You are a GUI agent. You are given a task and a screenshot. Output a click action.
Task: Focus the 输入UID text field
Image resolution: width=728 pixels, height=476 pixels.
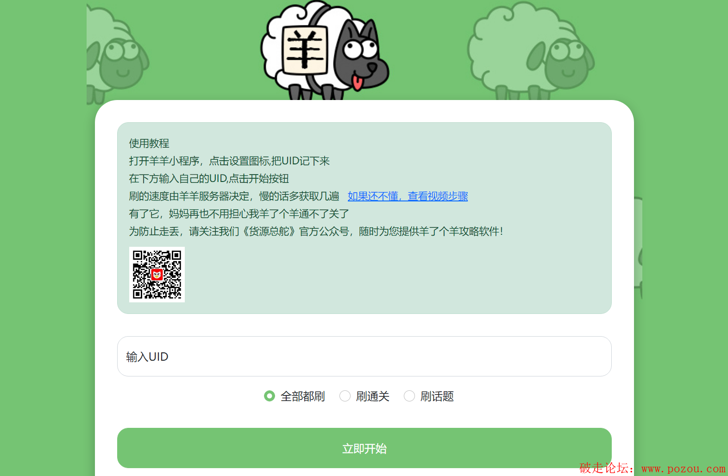(x=364, y=357)
